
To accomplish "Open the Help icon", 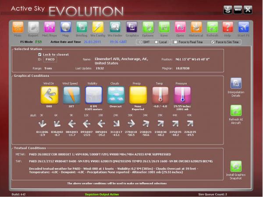I will pyautogui.click(x=227, y=28).
